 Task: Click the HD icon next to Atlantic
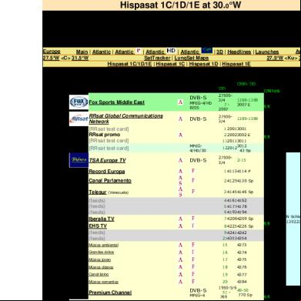coord(171,51)
